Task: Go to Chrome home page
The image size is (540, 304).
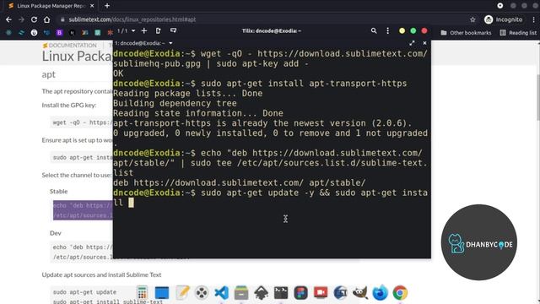Action: click(x=47, y=19)
